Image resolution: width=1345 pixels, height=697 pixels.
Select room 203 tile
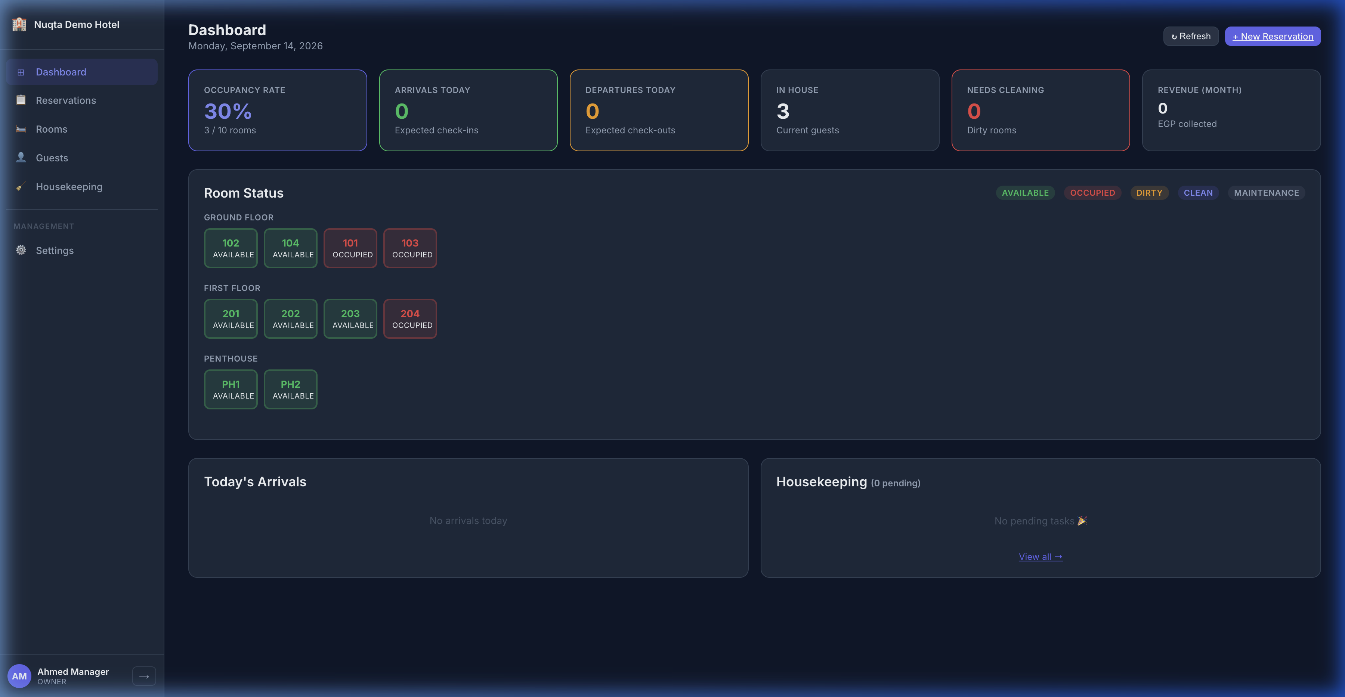tap(350, 319)
